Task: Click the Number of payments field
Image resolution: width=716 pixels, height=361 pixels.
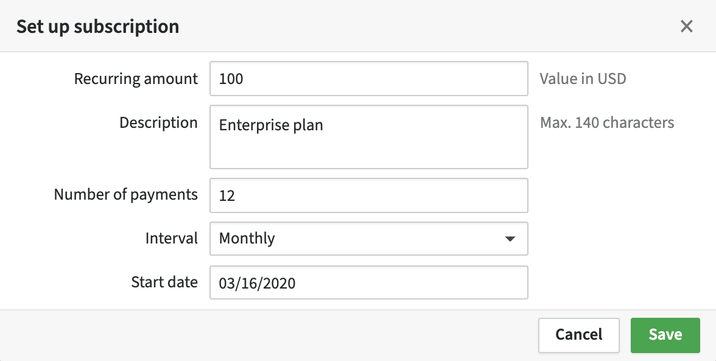Action: pyautogui.click(x=368, y=195)
